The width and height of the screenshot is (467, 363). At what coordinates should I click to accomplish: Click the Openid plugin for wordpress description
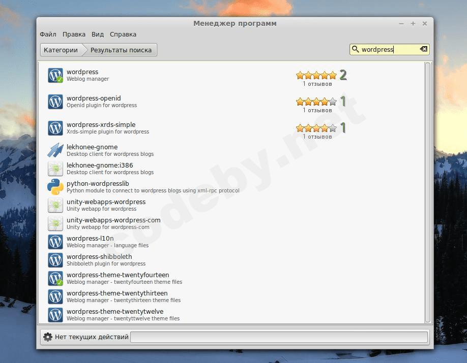(x=102, y=105)
